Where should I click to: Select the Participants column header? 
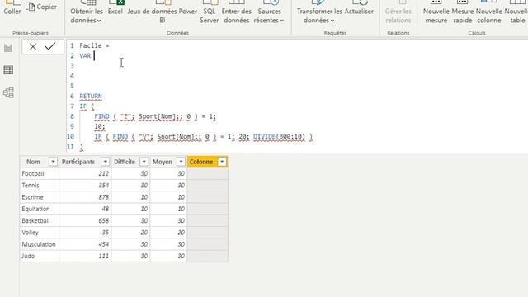pyautogui.click(x=78, y=162)
